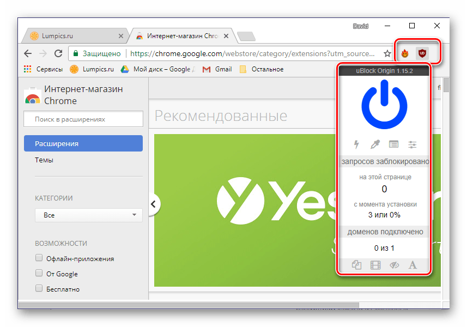The height and width of the screenshot is (327, 467).
Task: Toggle remote fonts blocking (A icon)
Action: pos(413,265)
